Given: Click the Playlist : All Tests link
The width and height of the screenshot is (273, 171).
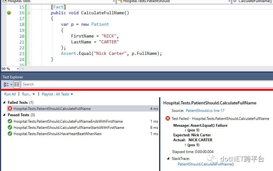Looking at the screenshot, I should coord(55,94).
